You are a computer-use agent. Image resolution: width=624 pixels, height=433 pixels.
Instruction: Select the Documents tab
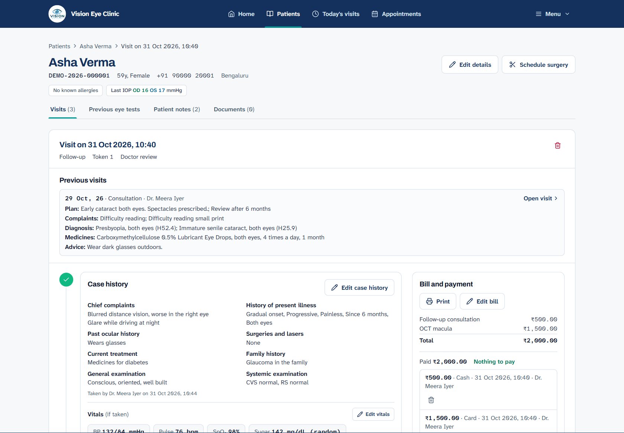coord(234,109)
